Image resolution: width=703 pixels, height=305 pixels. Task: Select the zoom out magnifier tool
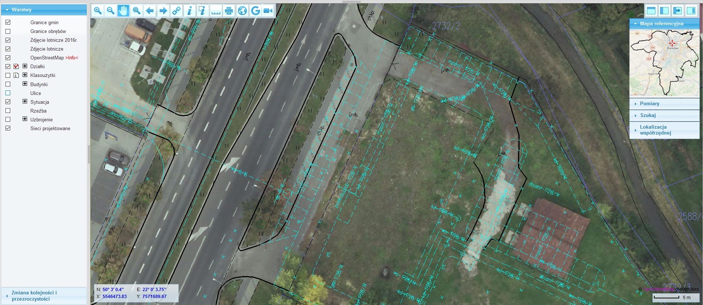(110, 11)
